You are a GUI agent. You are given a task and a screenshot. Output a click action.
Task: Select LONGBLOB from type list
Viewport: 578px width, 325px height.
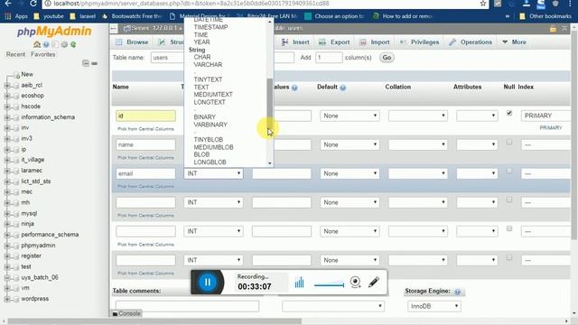pos(210,162)
